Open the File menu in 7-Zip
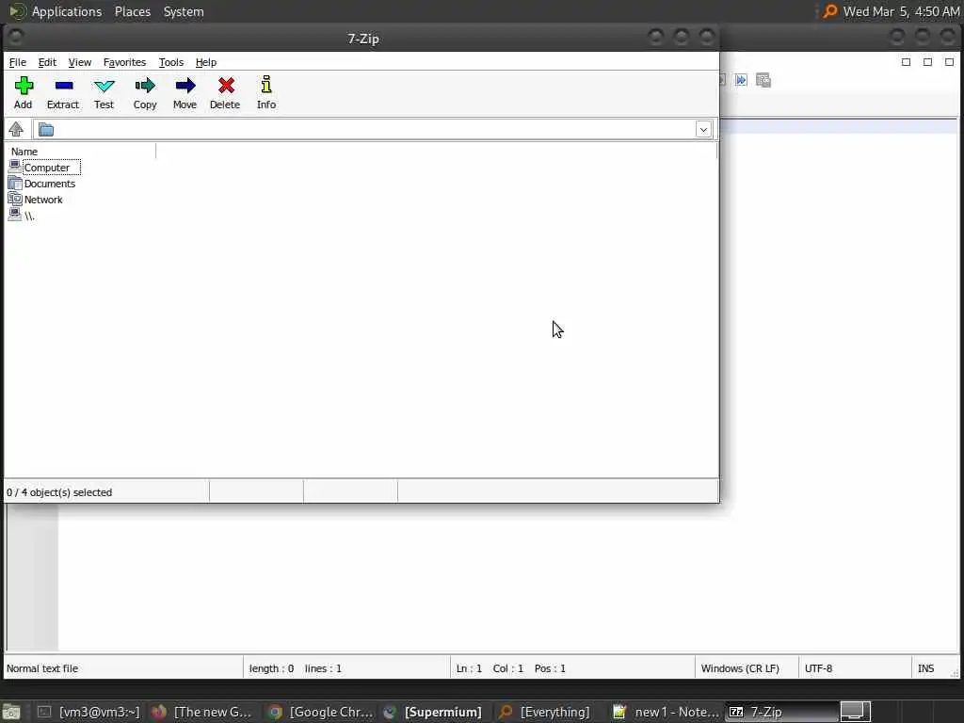The image size is (964, 723). tap(18, 62)
